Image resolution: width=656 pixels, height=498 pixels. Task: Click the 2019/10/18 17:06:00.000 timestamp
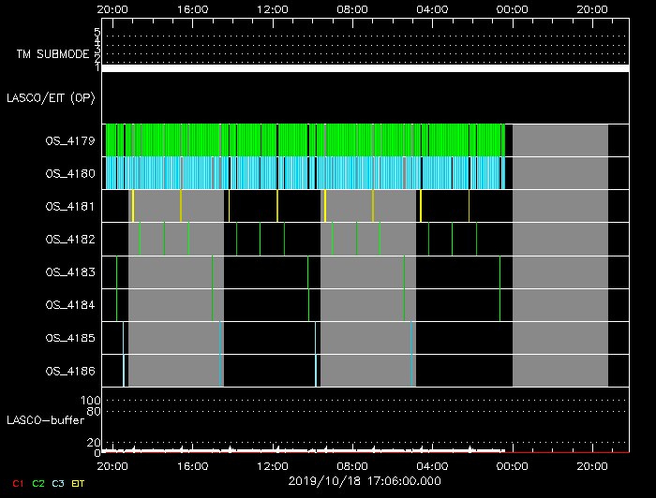[365, 481]
